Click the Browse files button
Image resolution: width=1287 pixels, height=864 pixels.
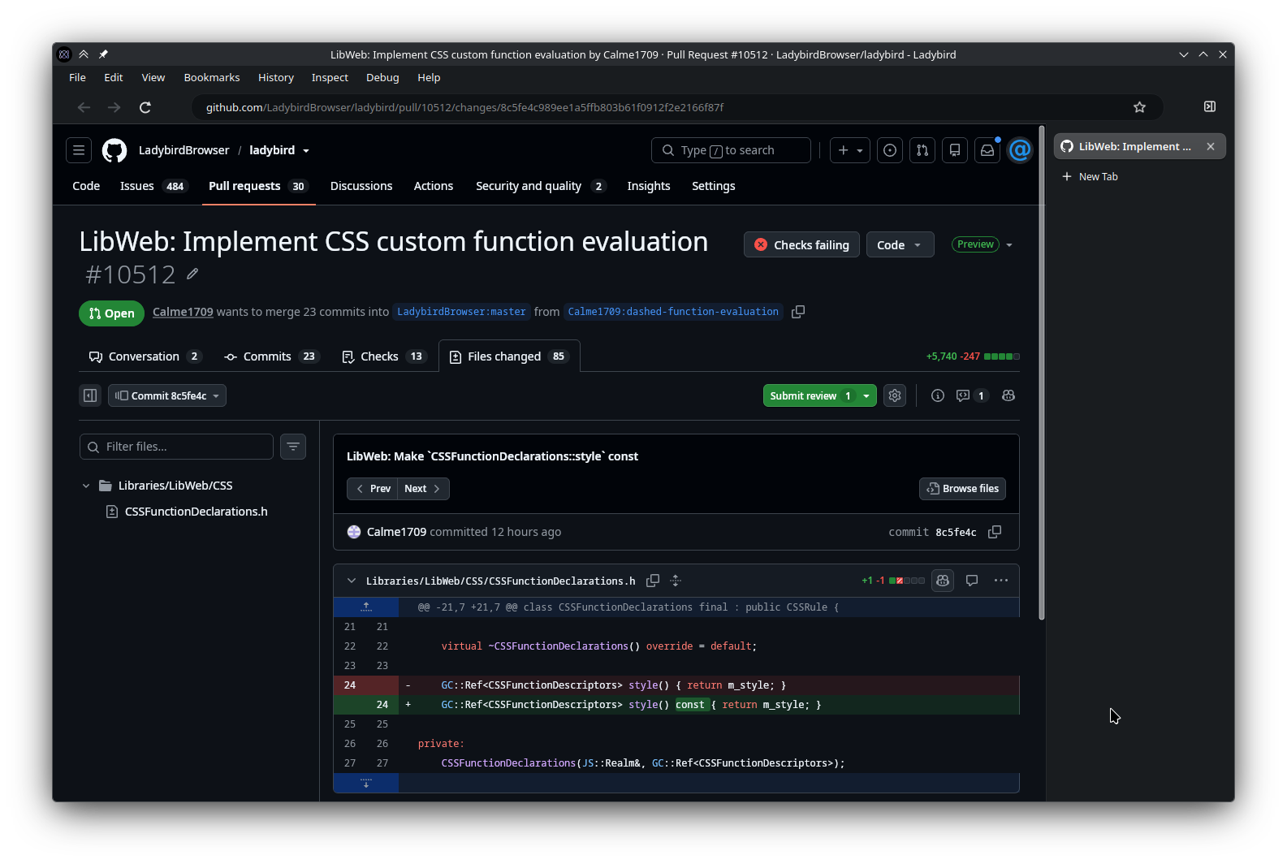[962, 489]
